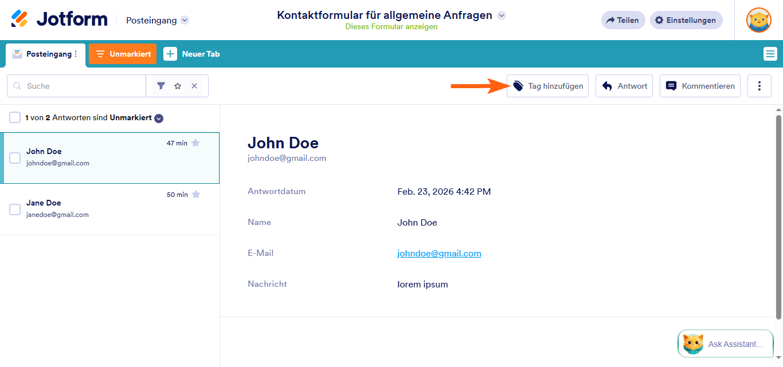The image size is (783, 367).
Task: Expand the Unmarkiert filter dropdown above the list
Action: tap(157, 117)
